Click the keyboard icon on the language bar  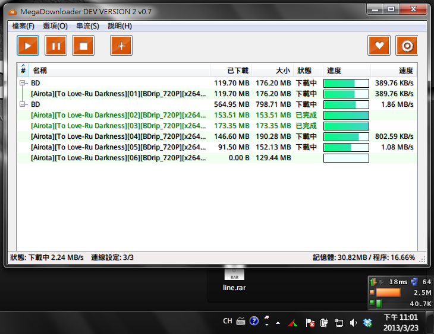241,322
